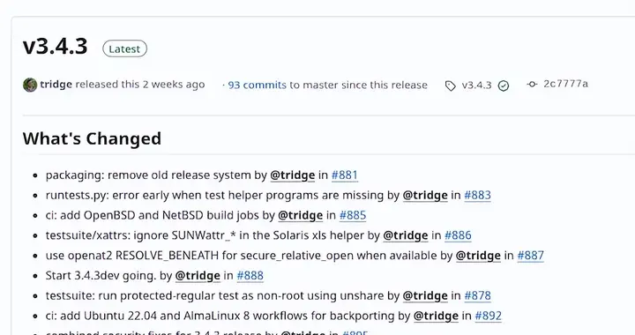Click text 'testsuite/xattrs: ignore SUNWattr_*'
Viewport: 635px width, 335px height.
tap(140, 235)
